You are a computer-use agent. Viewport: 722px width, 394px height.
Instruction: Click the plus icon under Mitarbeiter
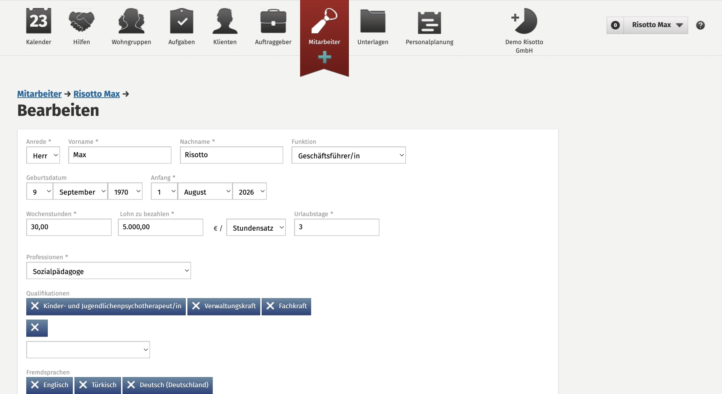[x=324, y=57]
